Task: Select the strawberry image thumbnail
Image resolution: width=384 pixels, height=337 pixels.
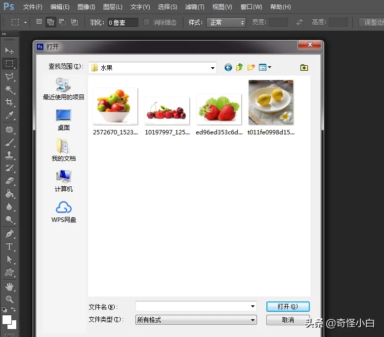Action: [x=218, y=110]
